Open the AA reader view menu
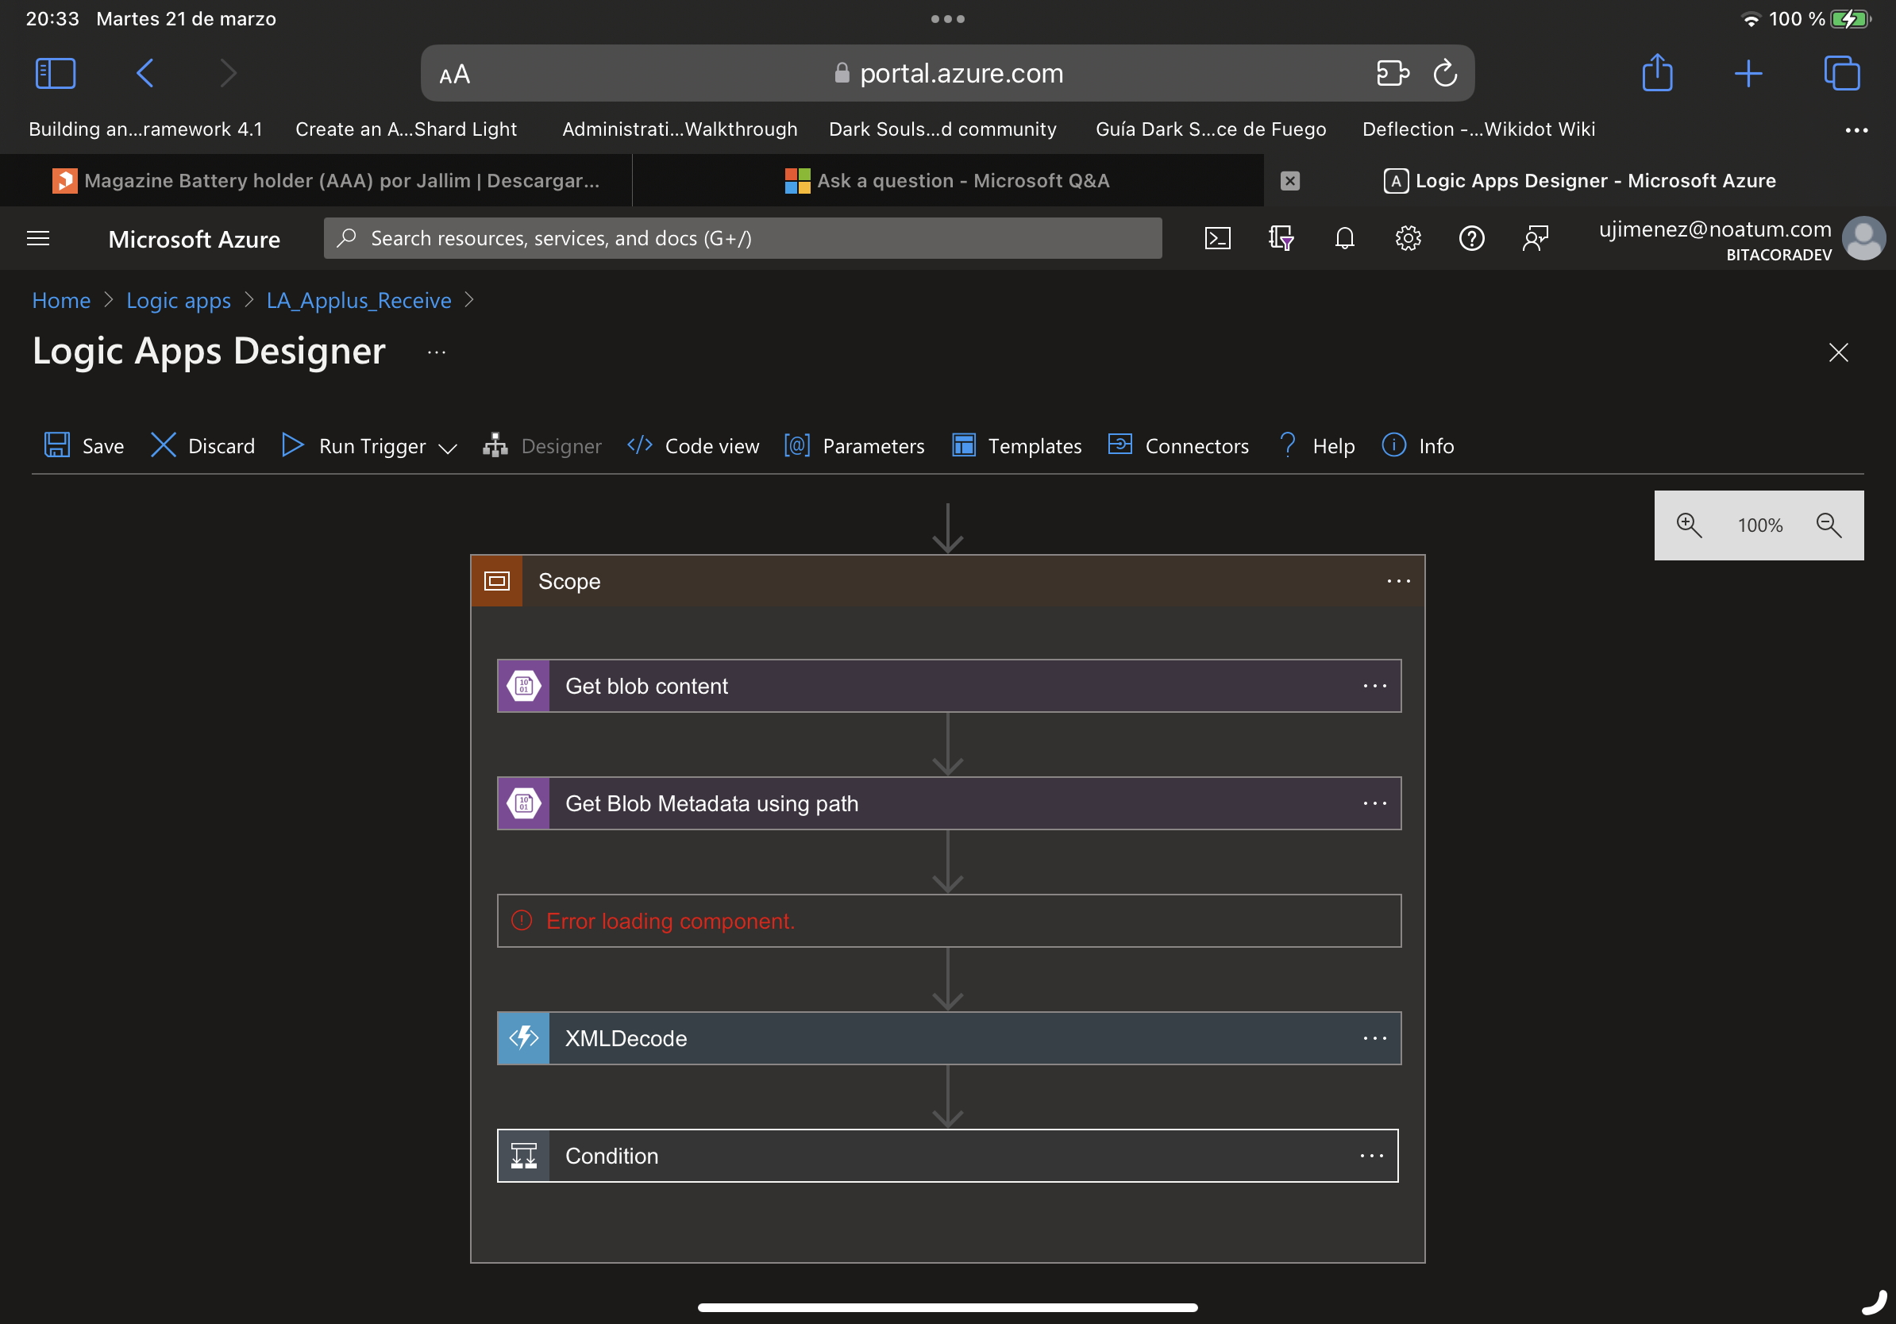1896x1324 pixels. coord(454,75)
